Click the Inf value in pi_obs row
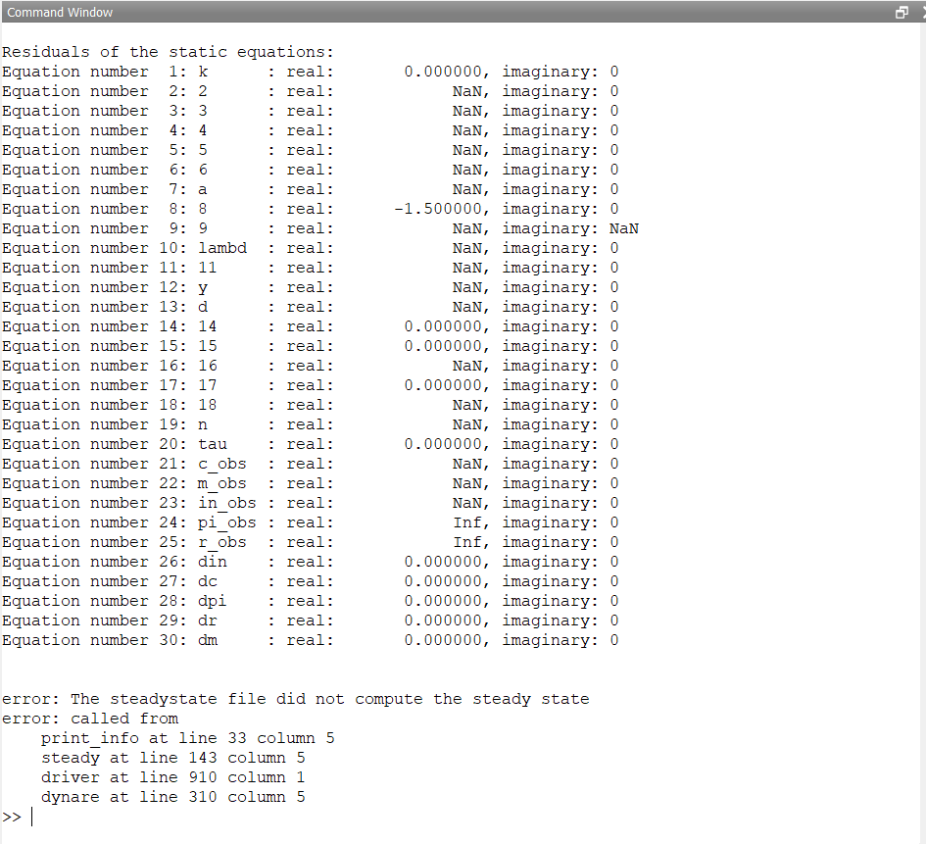Viewport: 926px width, 844px height. (468, 522)
